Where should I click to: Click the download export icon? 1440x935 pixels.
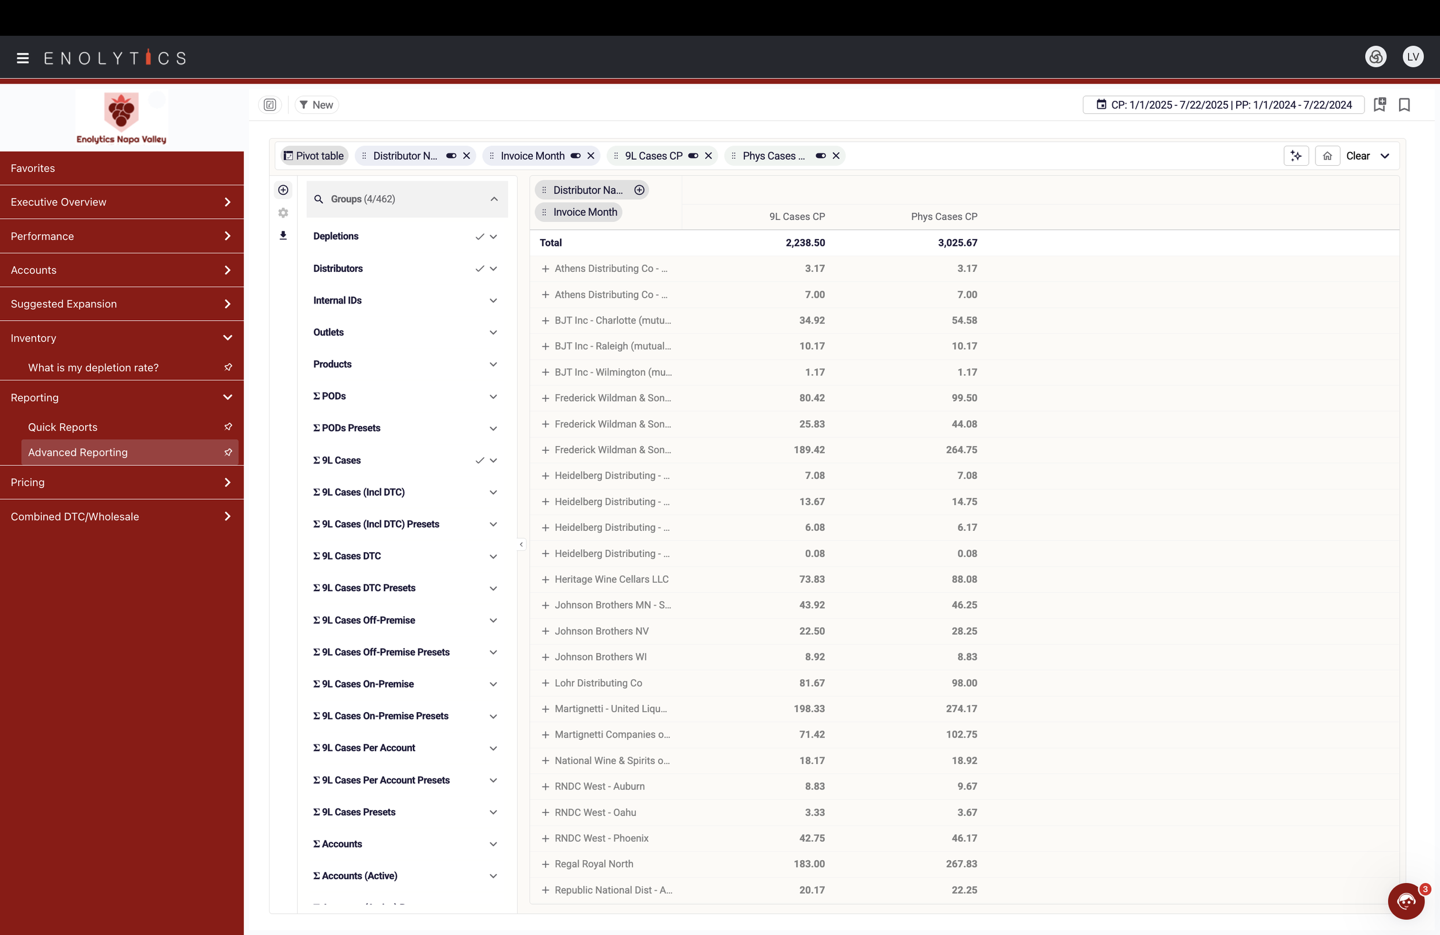coord(283,235)
